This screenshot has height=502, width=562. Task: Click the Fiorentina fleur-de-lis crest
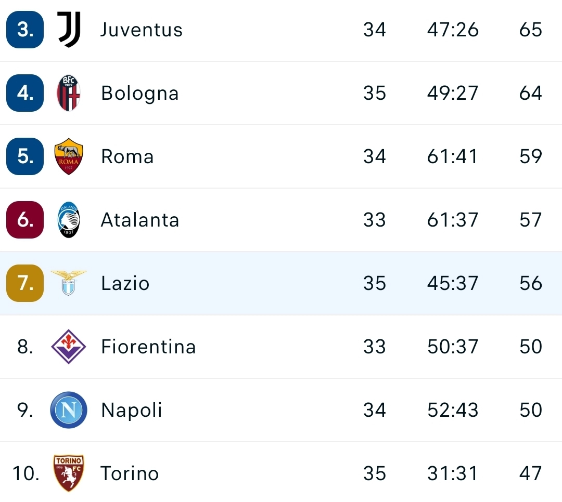(68, 347)
